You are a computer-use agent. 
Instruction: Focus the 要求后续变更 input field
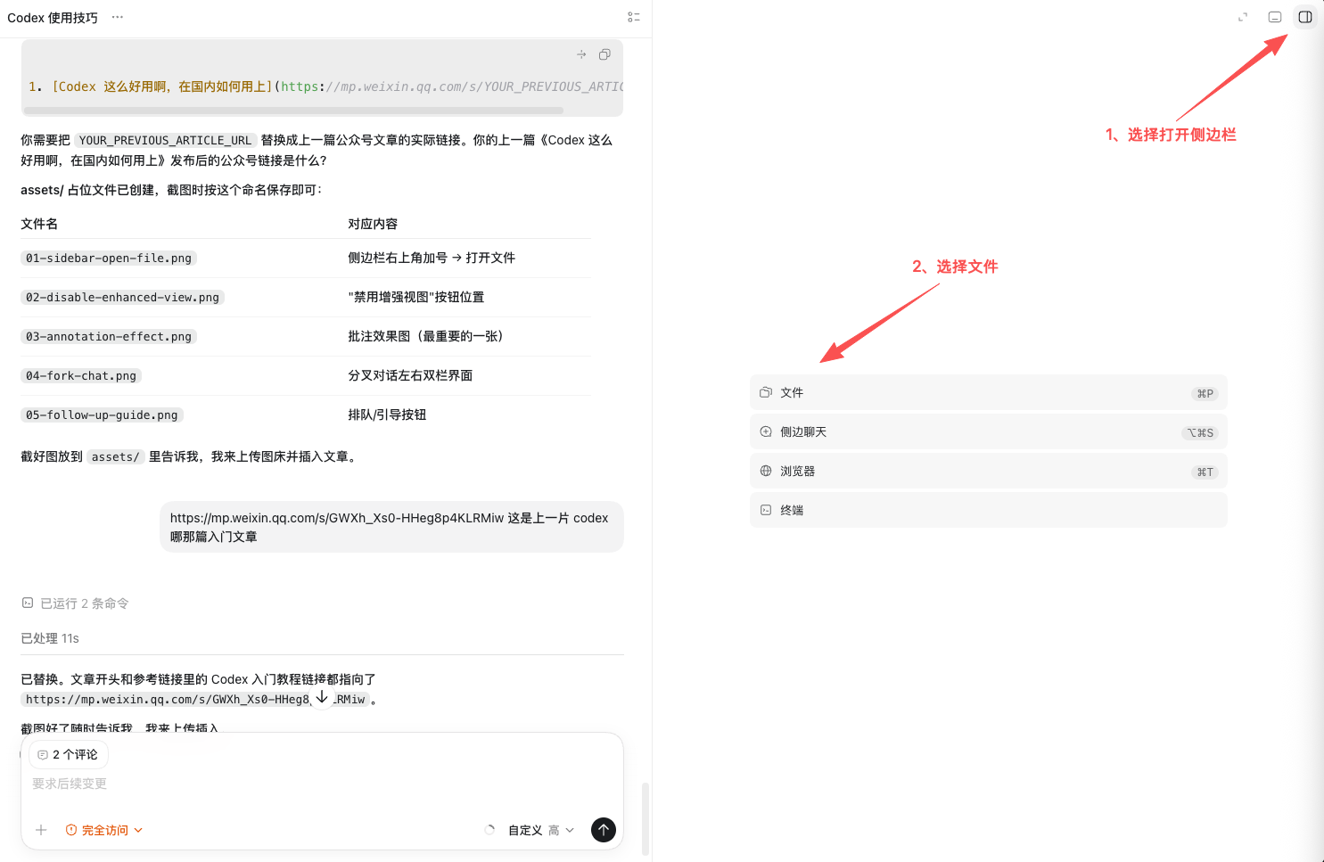(x=321, y=784)
